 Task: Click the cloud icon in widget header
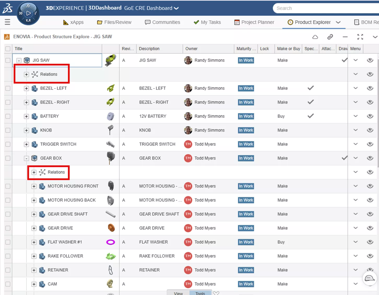315,37
